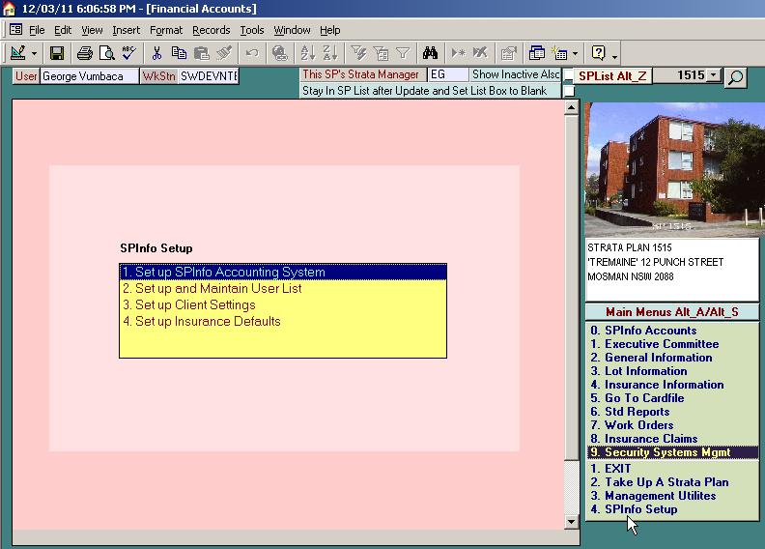Click the magnifier search button beside SPList
The image size is (765, 549).
pyautogui.click(x=736, y=76)
